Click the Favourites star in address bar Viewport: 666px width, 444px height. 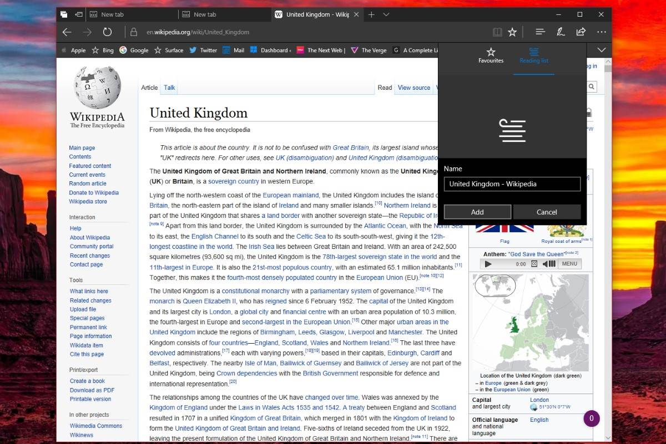click(512, 32)
